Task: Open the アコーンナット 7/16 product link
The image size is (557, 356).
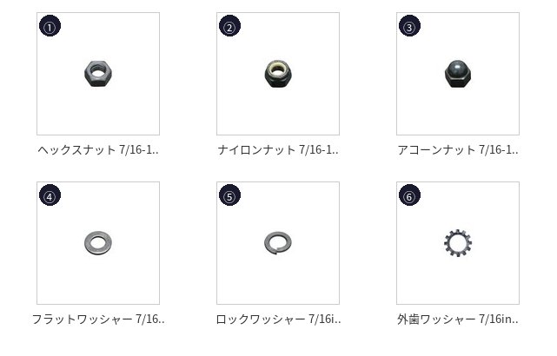Action: (458, 150)
